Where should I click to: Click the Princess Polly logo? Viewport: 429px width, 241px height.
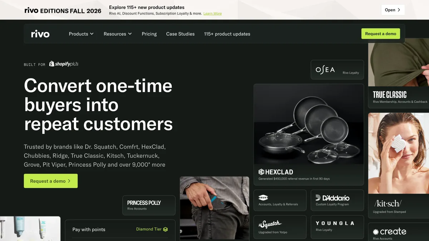(144, 203)
